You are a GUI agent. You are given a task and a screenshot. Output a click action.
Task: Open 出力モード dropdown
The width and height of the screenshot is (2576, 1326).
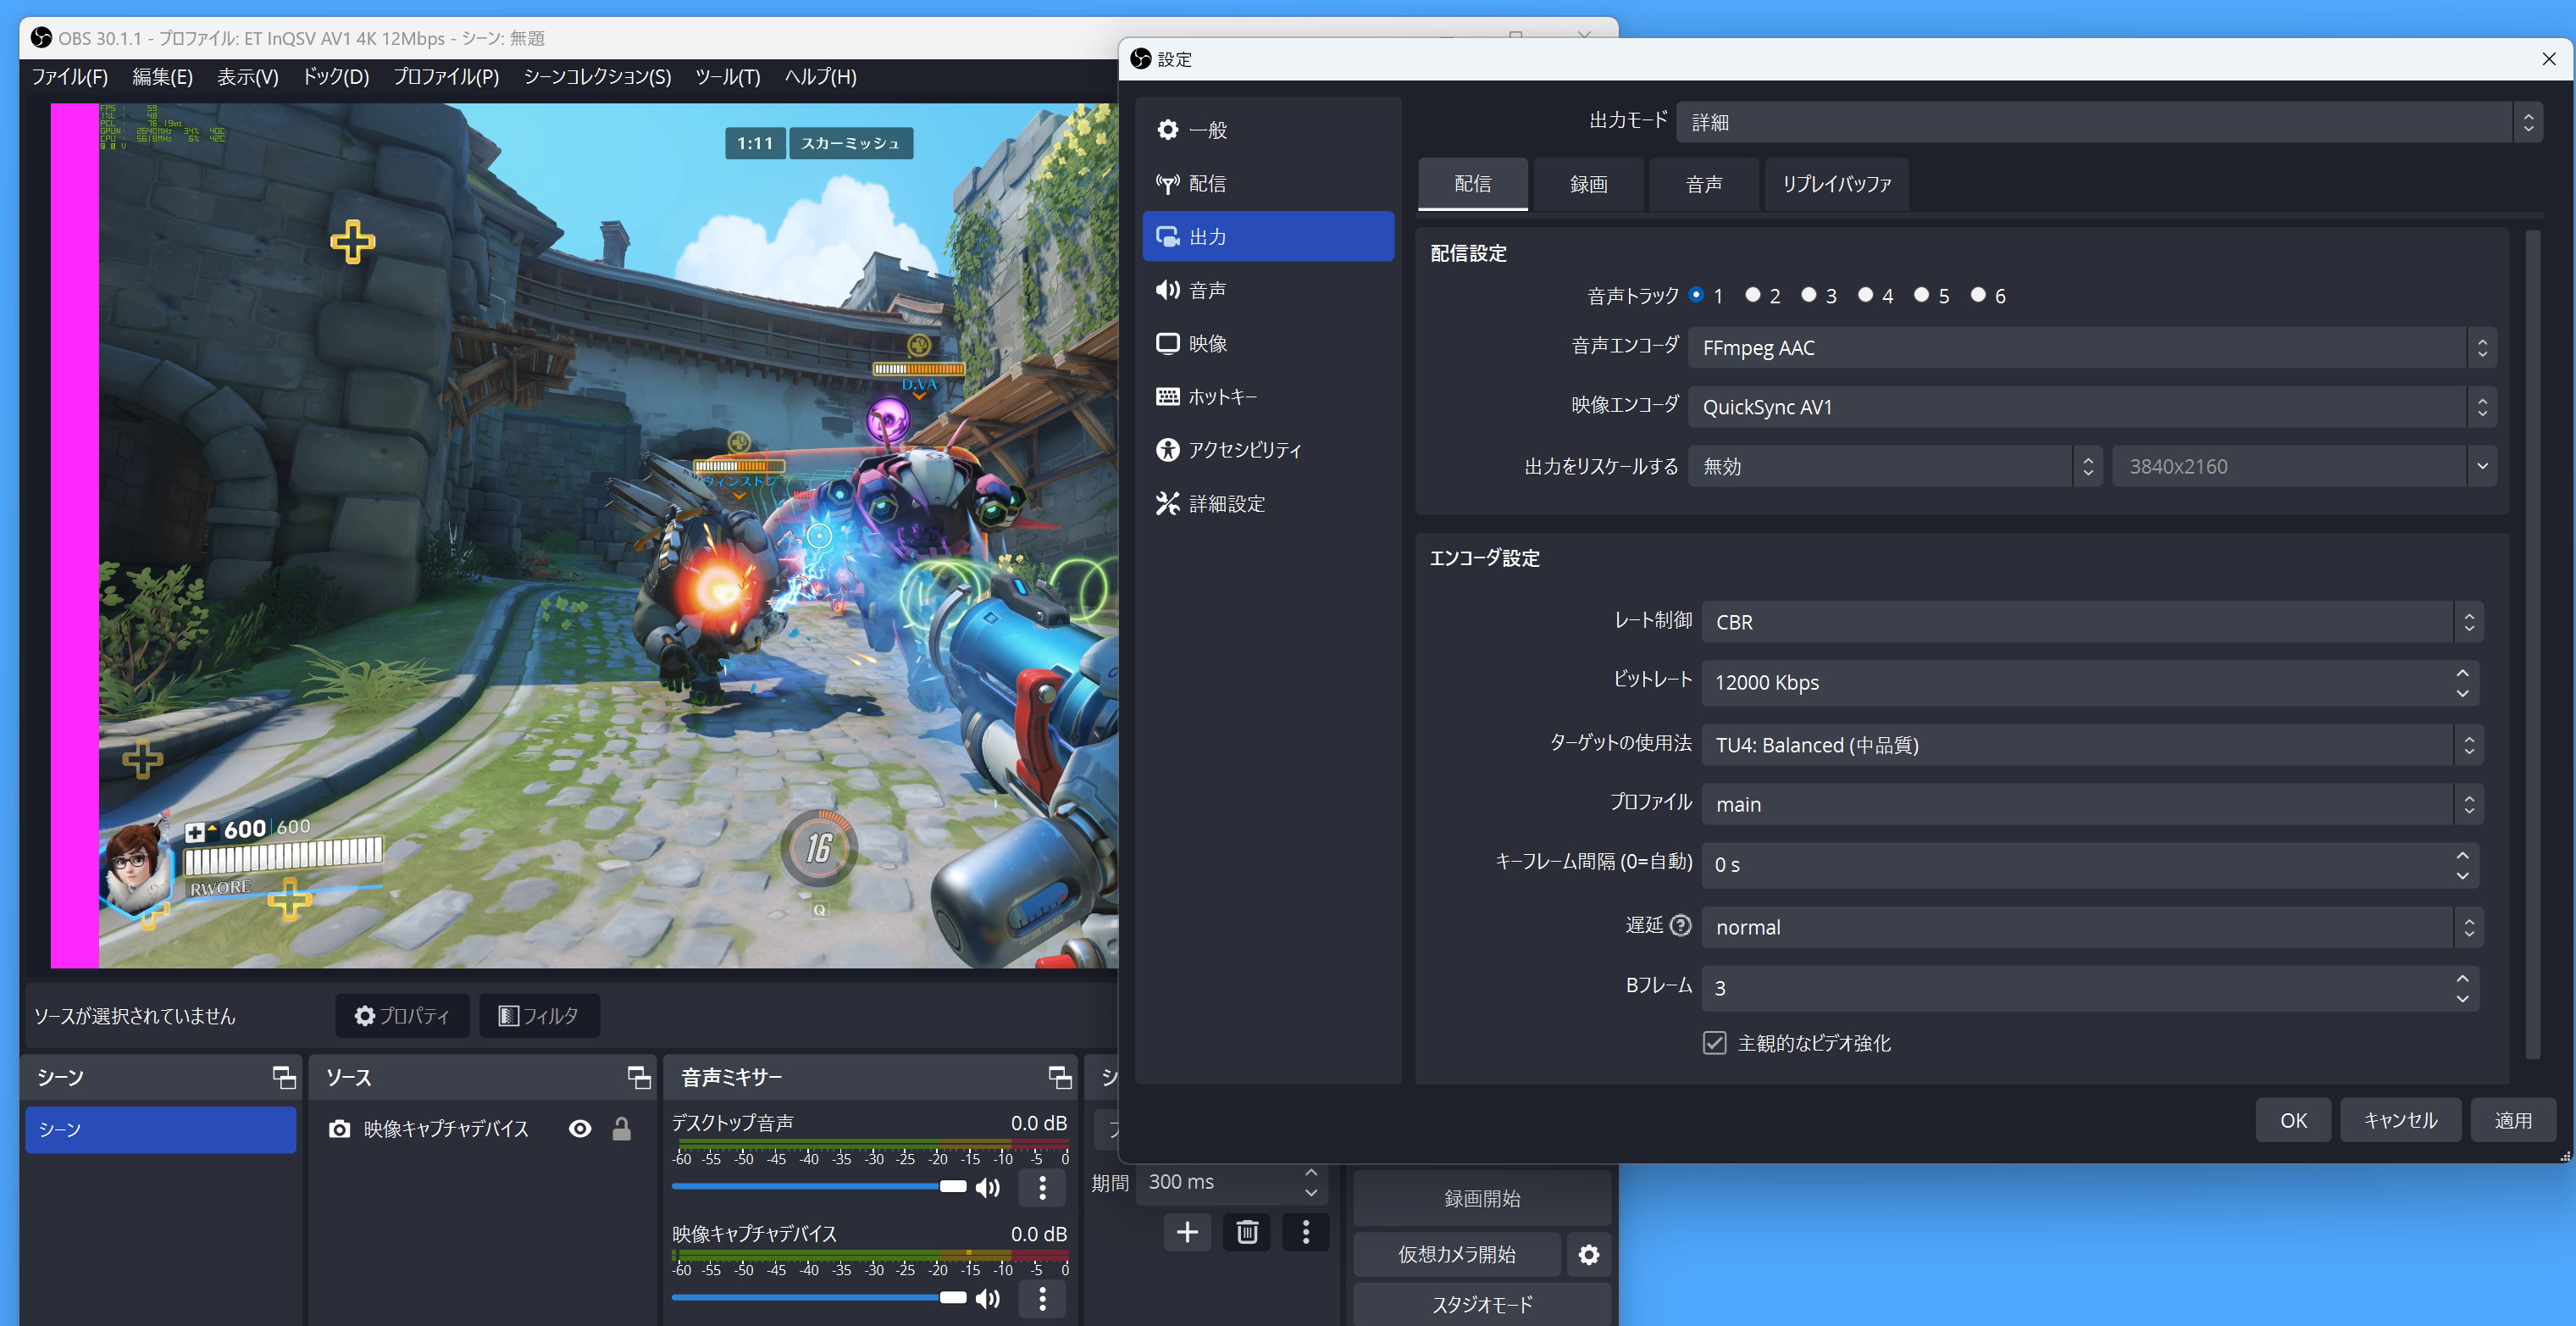coord(2109,122)
